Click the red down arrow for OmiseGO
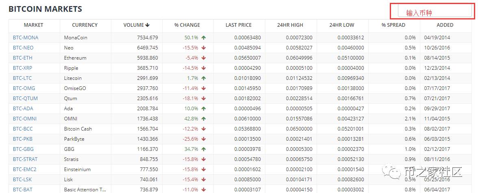Viewport: 478px width, 193px height. click(x=204, y=88)
